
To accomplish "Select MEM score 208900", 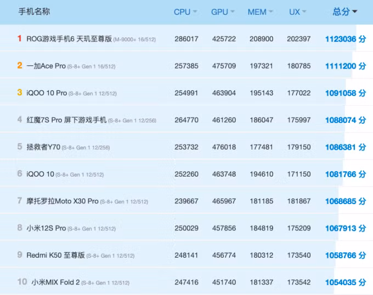I will click(x=261, y=39).
